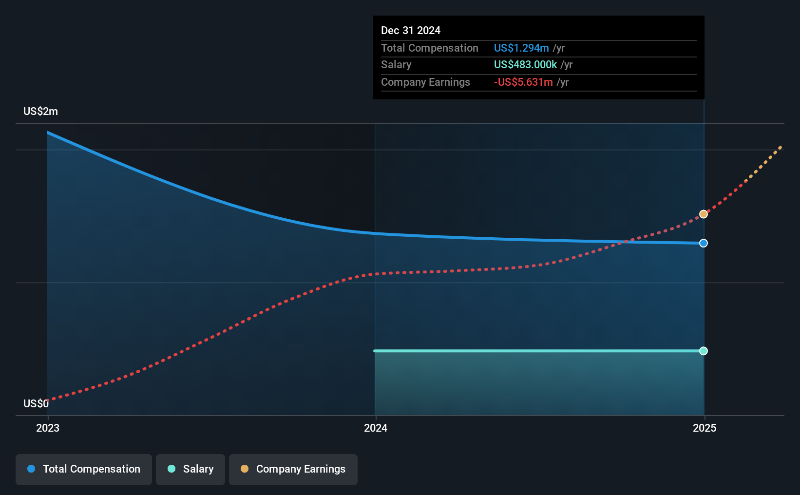The image size is (800, 495).
Task: Click the tooltip Salary row label
Action: [x=396, y=65]
